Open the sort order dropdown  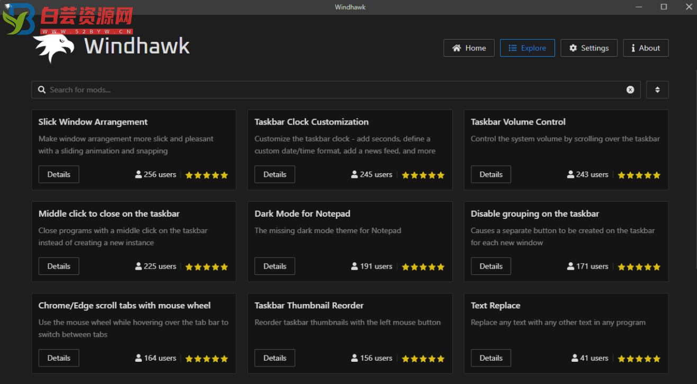click(657, 90)
